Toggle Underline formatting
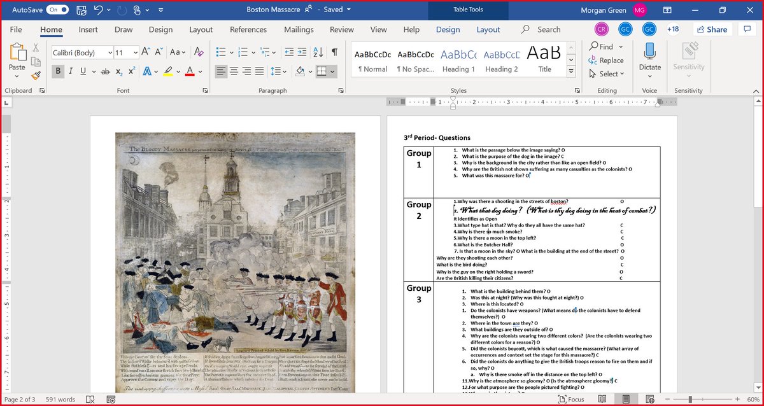This screenshot has width=764, height=406. pos(83,71)
